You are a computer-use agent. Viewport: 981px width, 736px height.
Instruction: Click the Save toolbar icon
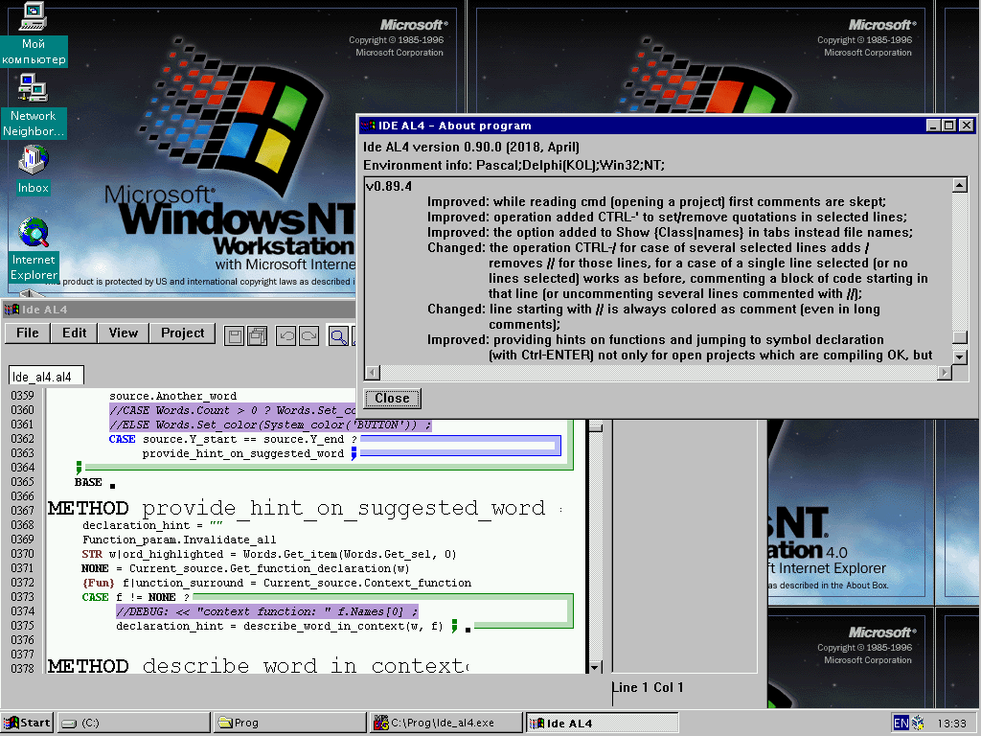coord(235,336)
